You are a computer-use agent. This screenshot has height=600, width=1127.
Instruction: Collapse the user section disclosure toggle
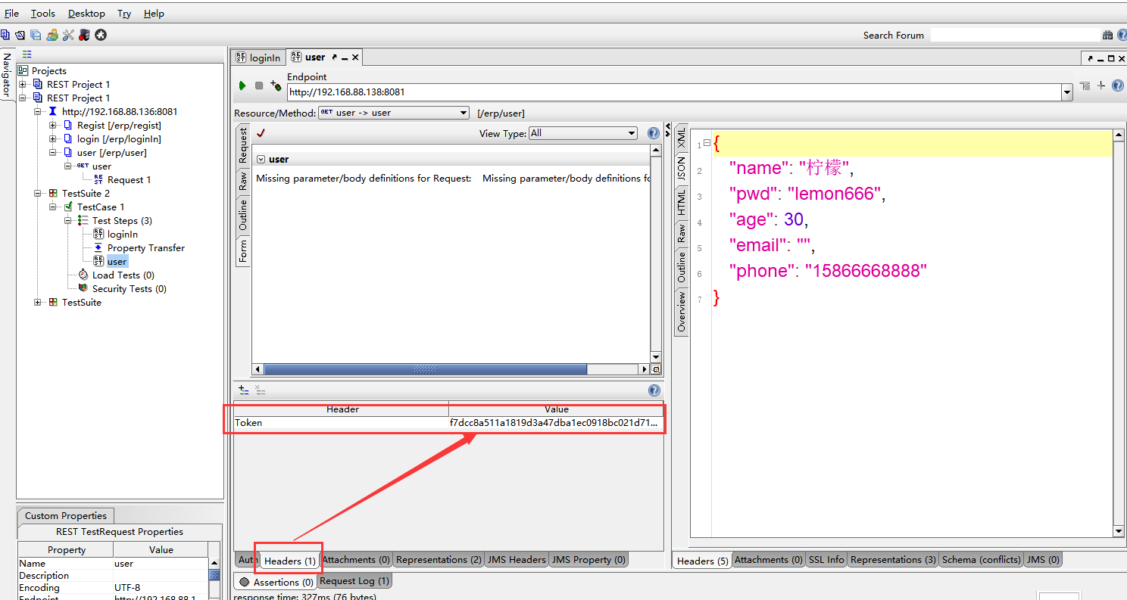pos(261,160)
